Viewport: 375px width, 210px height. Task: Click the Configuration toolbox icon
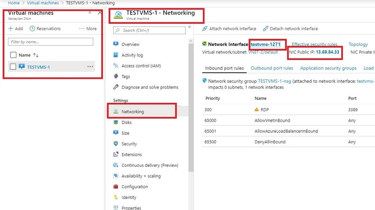point(116,186)
